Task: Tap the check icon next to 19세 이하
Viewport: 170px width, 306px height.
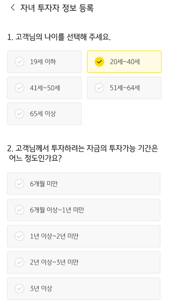Action: click(19, 62)
